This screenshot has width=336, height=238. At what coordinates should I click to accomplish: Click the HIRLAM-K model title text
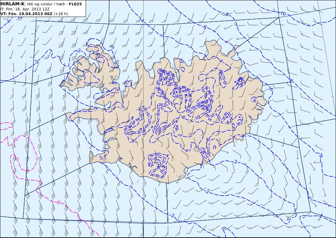coord(12,4)
